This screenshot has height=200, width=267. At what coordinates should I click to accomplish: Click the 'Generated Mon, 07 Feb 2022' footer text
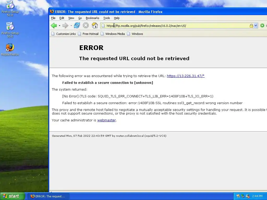coord(109,136)
